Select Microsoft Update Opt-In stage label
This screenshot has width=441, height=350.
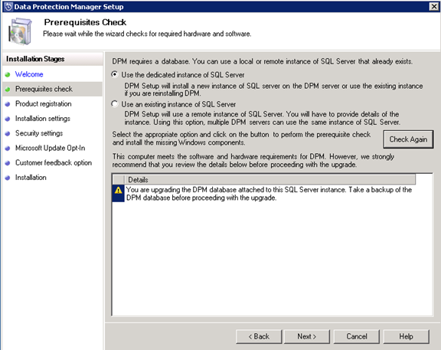pyautogui.click(x=50, y=148)
